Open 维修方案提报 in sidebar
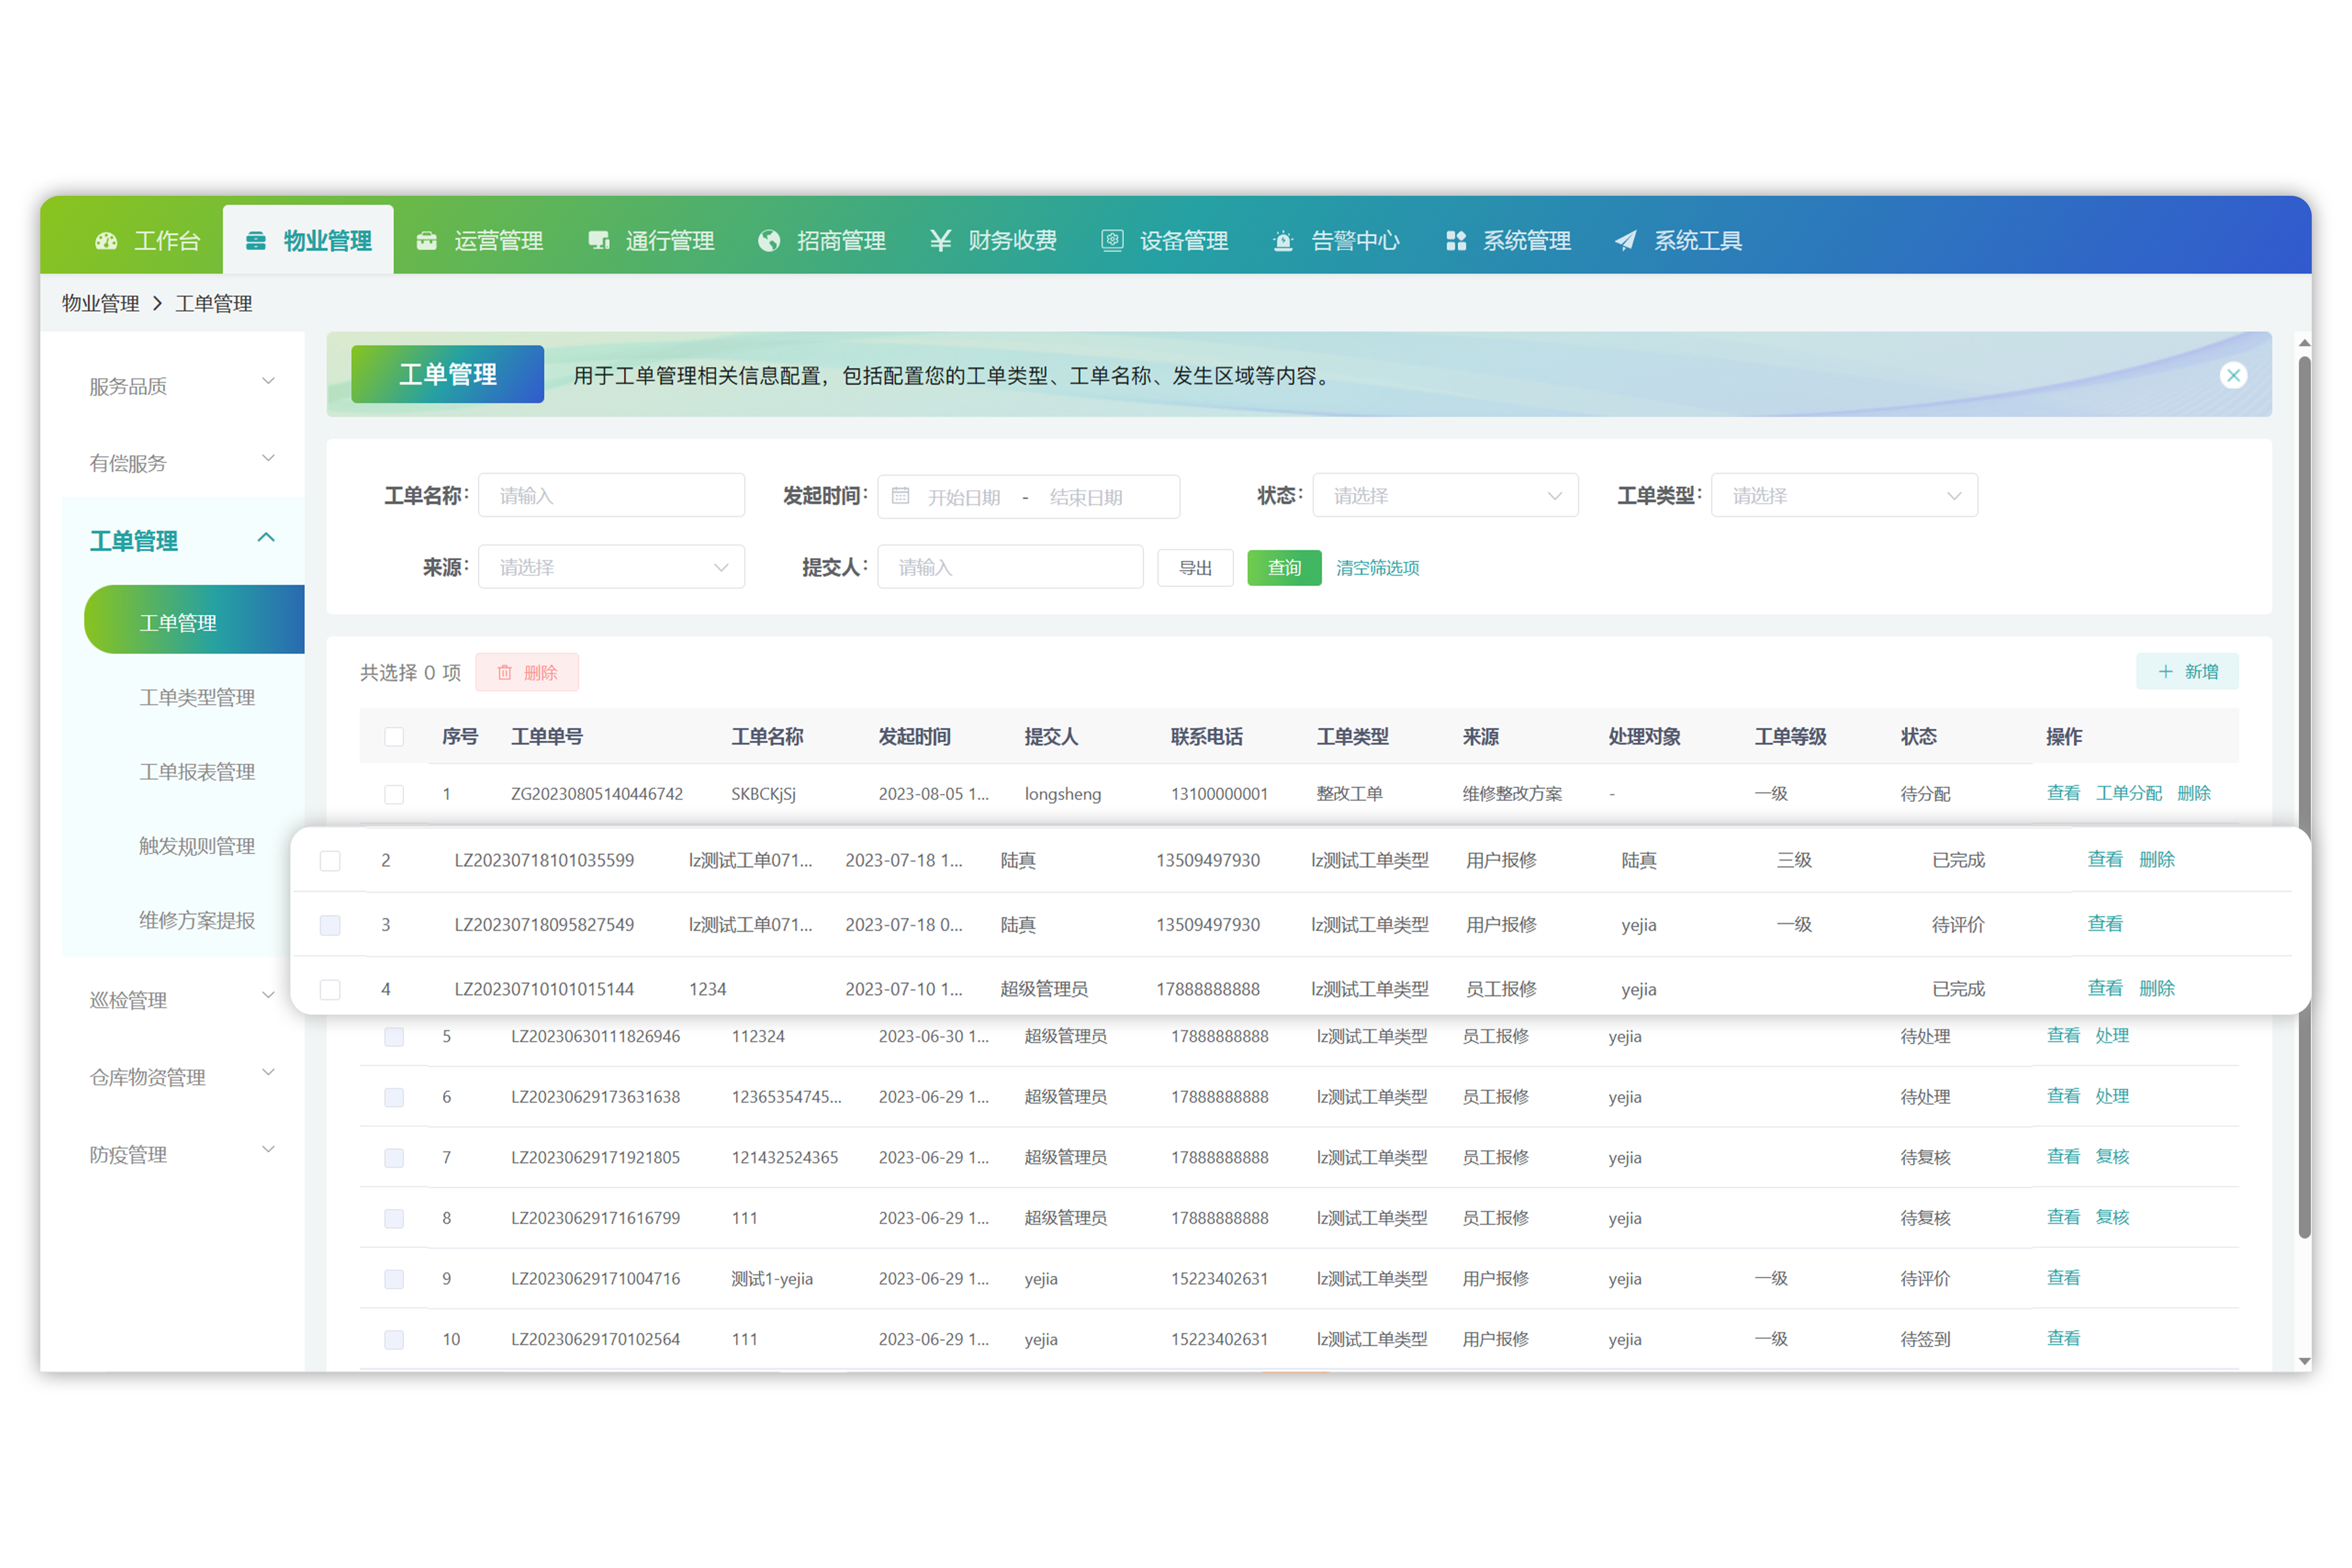2352x1568 pixels. (197, 920)
